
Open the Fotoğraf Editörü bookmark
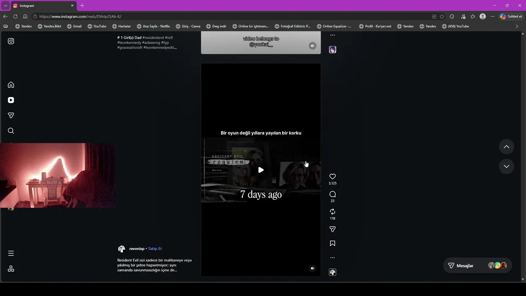pos(292,26)
